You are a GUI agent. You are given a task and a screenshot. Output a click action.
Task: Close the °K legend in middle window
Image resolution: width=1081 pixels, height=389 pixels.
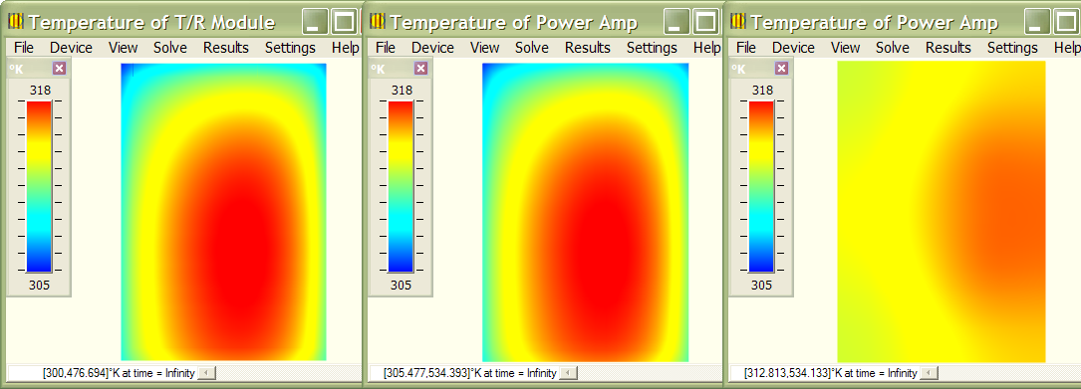420,69
